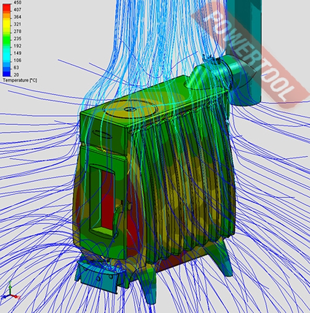
Task: Select the green band of the temperature legend
Action: [x=7, y=39]
